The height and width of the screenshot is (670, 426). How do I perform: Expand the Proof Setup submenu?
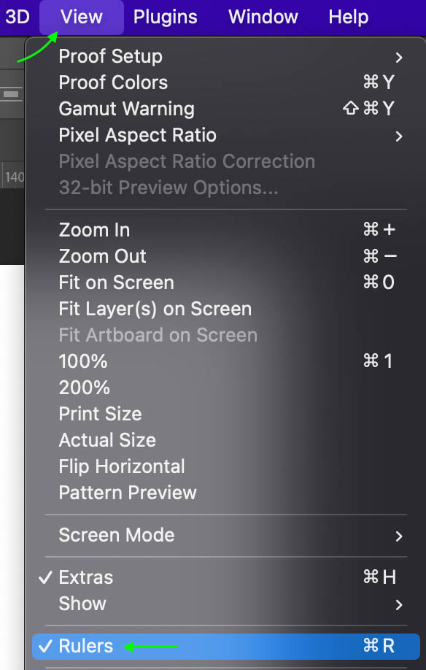click(x=110, y=56)
